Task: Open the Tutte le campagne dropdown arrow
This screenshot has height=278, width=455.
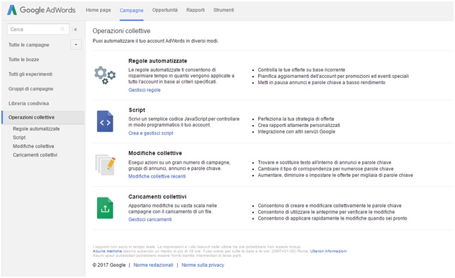Action: pos(76,45)
